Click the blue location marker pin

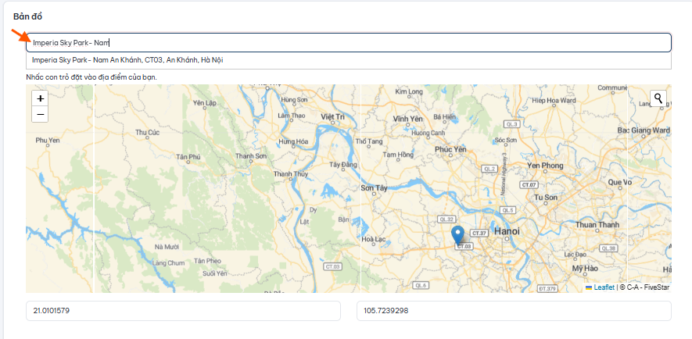click(458, 235)
